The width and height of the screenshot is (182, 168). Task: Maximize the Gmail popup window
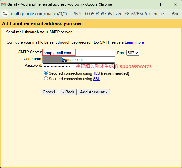tap(161, 4)
